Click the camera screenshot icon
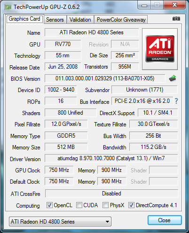The width and height of the screenshot is (189, 233). tap(176, 19)
